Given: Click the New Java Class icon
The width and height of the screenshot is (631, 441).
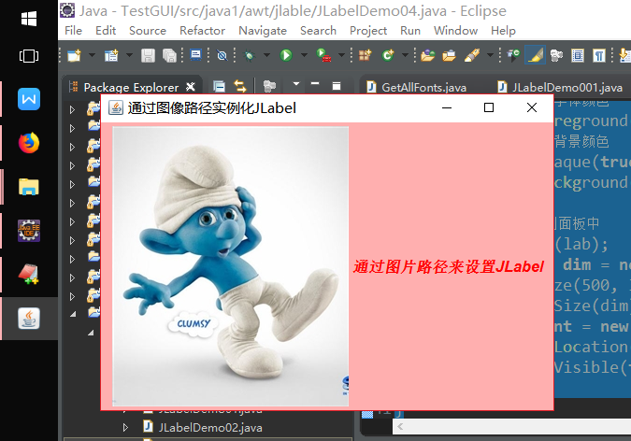Looking at the screenshot, I should tap(388, 55).
